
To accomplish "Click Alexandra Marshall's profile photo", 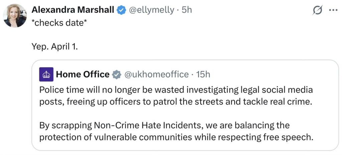I will click(15, 16).
